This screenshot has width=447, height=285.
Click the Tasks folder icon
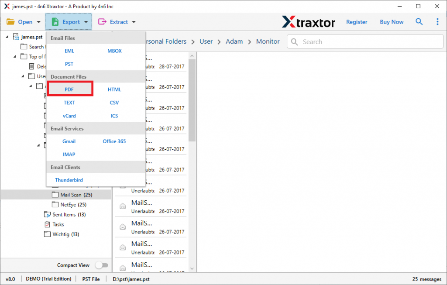(x=47, y=224)
